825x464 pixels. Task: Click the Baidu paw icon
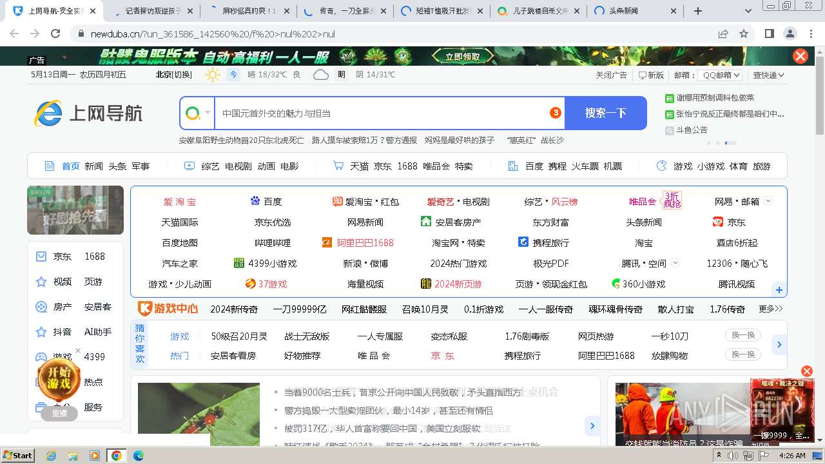(255, 201)
